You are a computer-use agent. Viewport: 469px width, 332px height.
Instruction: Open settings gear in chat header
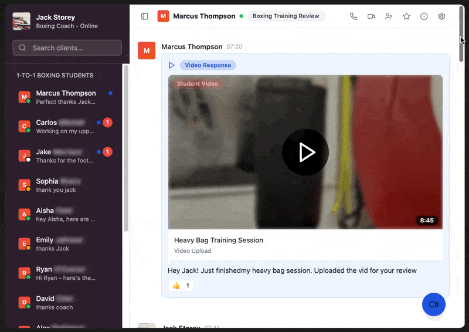coord(441,16)
